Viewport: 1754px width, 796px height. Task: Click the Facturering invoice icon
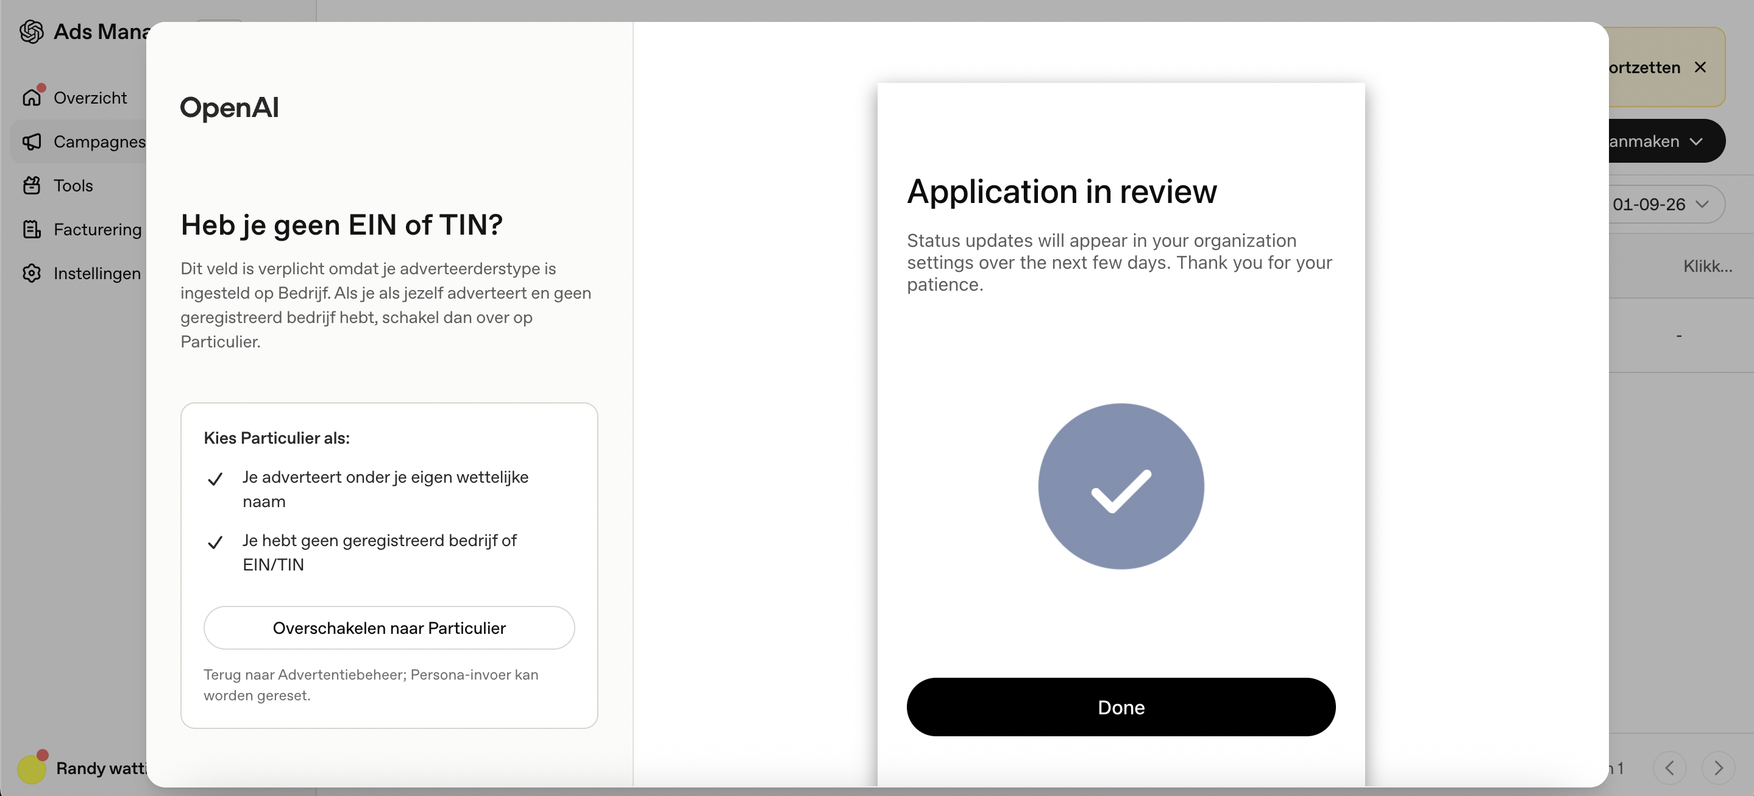31,229
